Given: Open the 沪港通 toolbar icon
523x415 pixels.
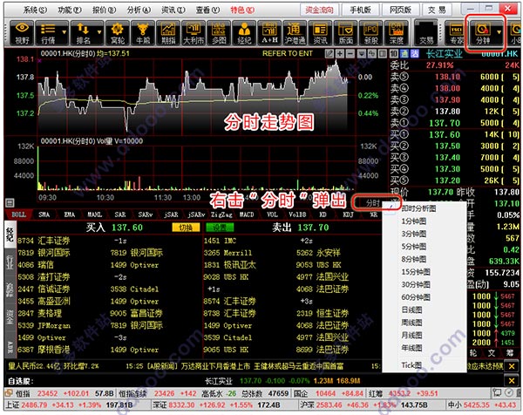Looking at the screenshot, I should (295, 32).
